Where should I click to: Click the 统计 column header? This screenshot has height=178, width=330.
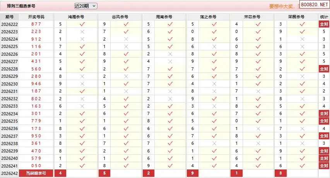click(324, 17)
